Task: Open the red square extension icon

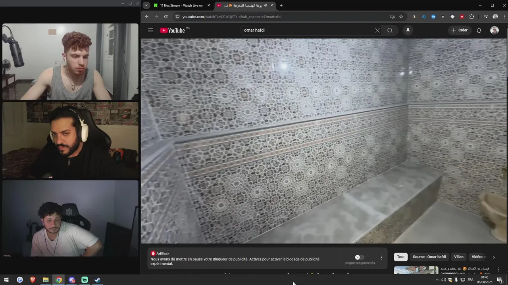Action: click(462, 17)
